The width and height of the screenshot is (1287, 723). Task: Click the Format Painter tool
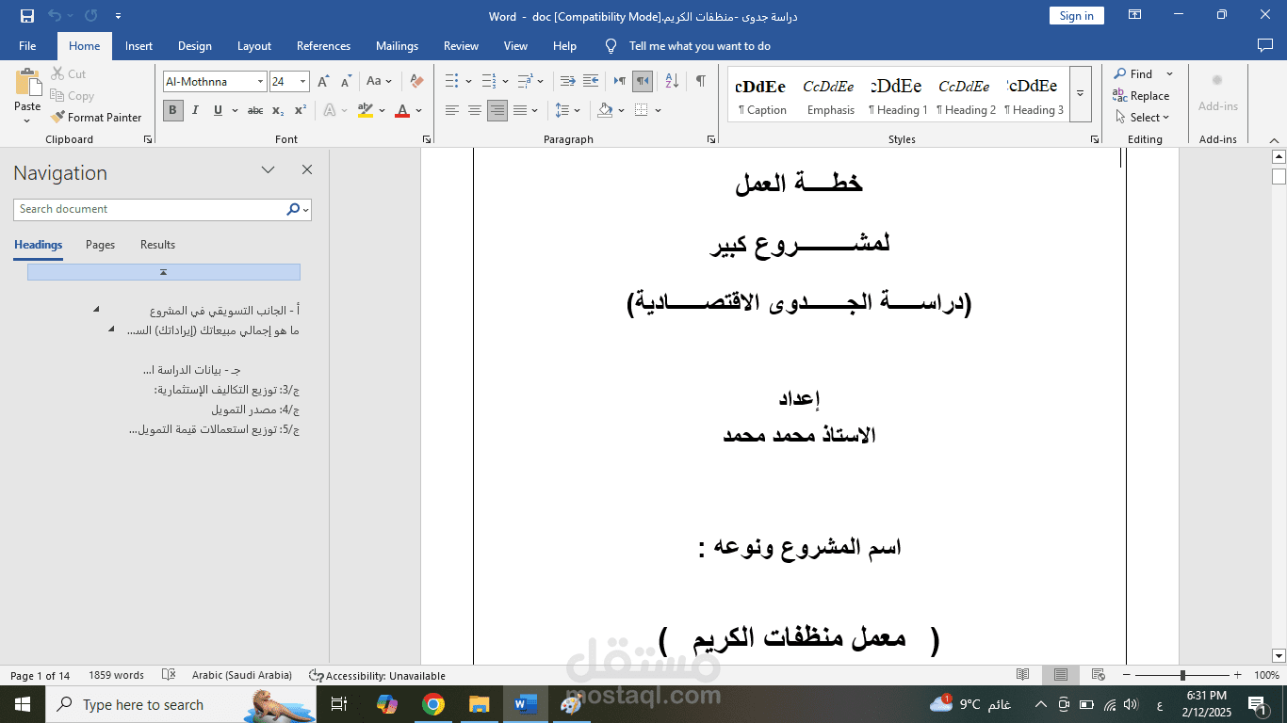96,118
